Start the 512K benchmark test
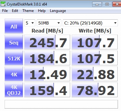 point(14,58)
